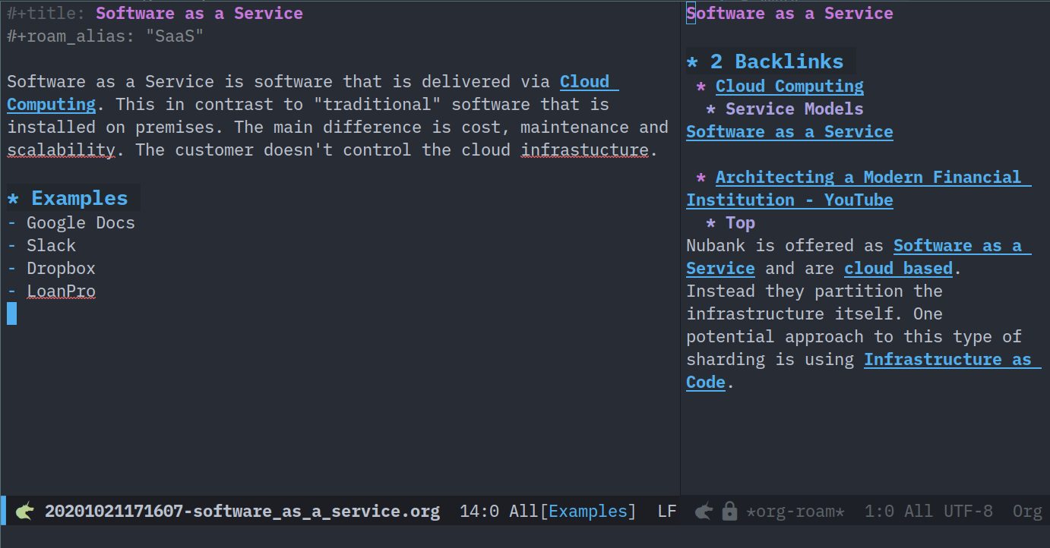Click the *org-roam* buffer name

(794, 510)
